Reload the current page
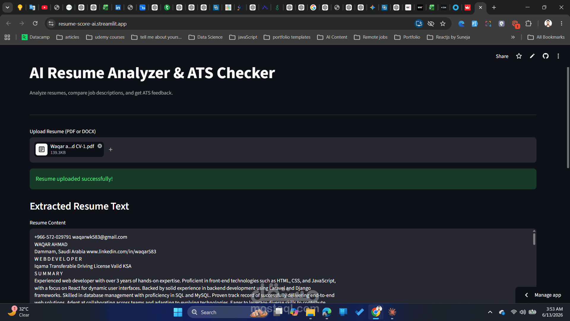570x321 pixels. (x=35, y=23)
